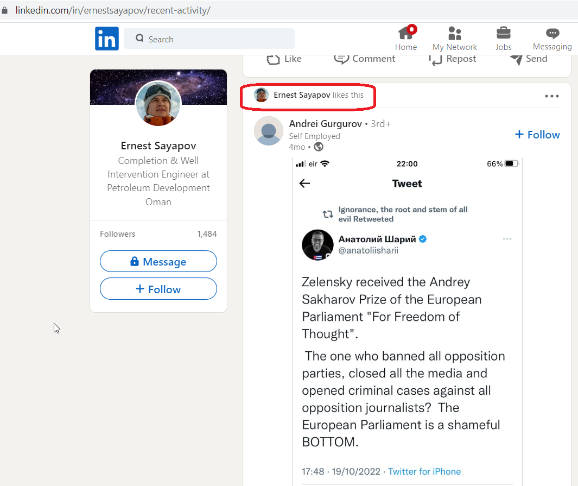Comment on the previous post
Viewport: 578px width, 486px height.
point(364,59)
